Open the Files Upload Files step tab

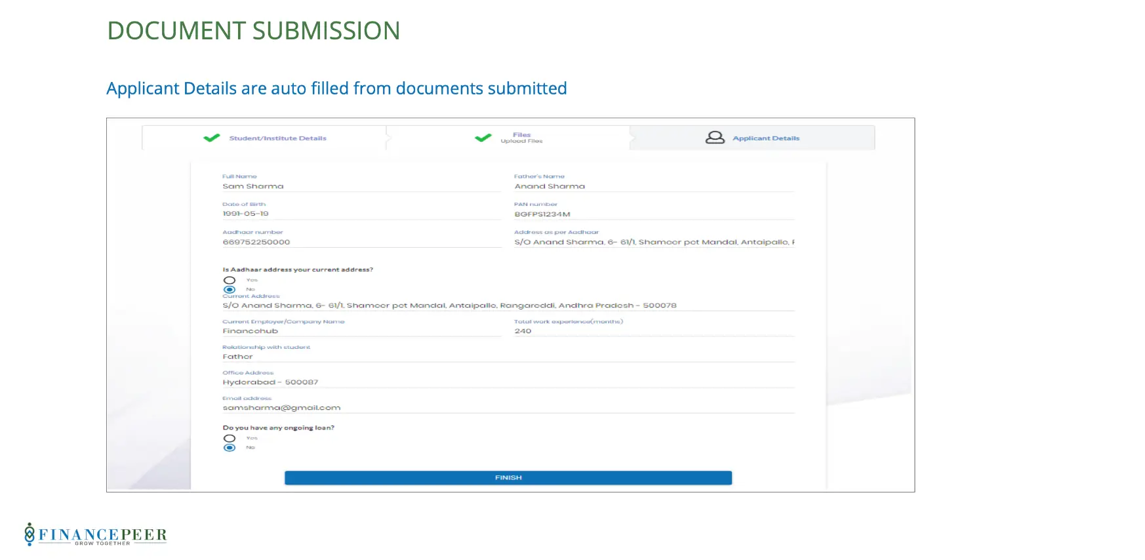click(508, 138)
